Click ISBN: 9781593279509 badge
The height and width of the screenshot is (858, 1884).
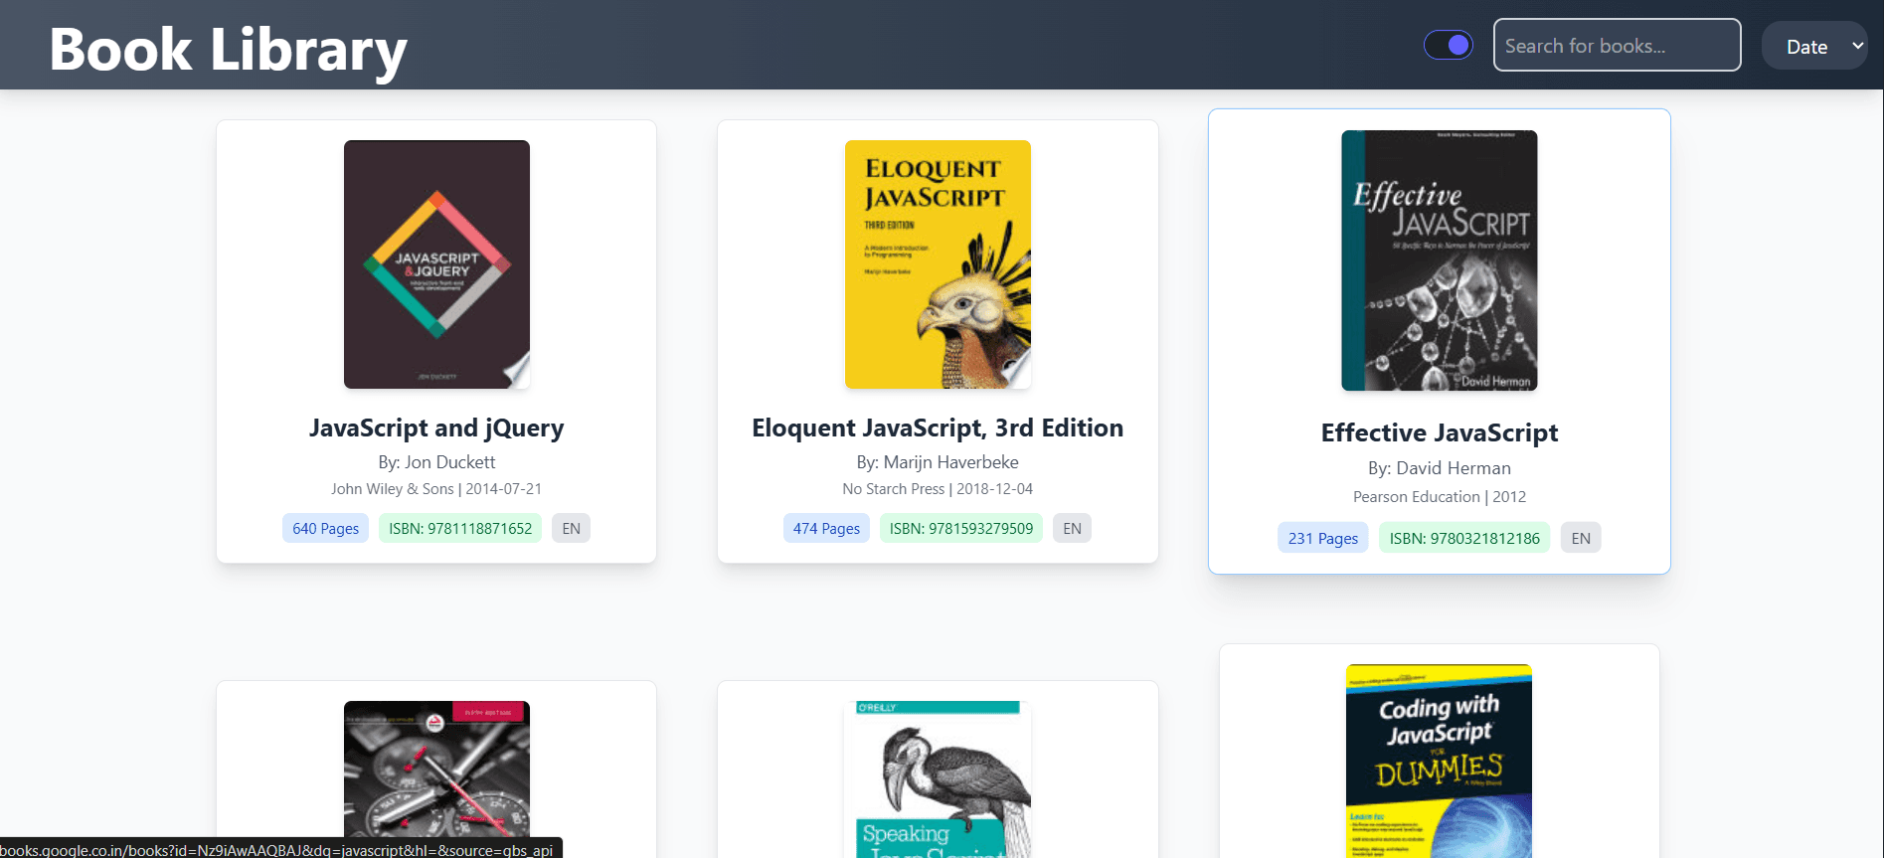[961, 528]
